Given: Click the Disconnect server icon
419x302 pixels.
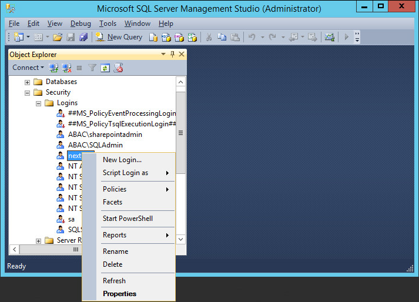Looking at the screenshot, I should click(x=66, y=68).
